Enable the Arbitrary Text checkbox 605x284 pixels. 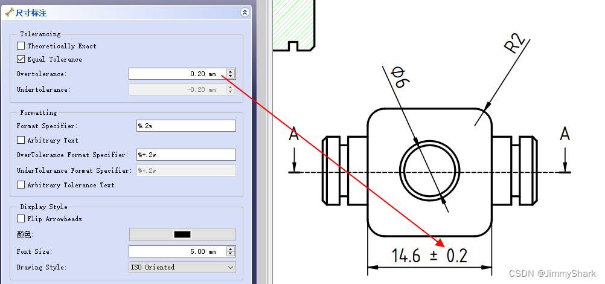pos(21,140)
